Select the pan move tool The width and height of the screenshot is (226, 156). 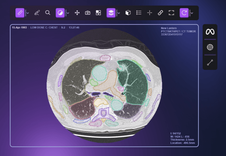[77, 13]
